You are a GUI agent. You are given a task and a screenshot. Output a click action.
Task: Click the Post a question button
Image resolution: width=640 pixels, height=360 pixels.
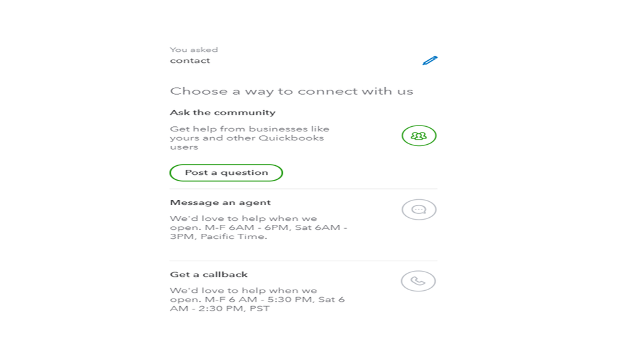pos(226,173)
